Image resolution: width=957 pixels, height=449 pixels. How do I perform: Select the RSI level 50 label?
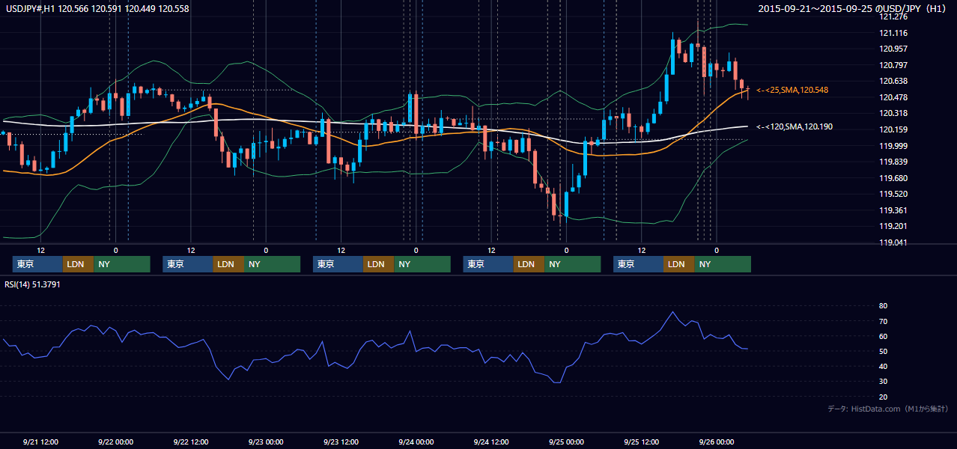tap(884, 351)
